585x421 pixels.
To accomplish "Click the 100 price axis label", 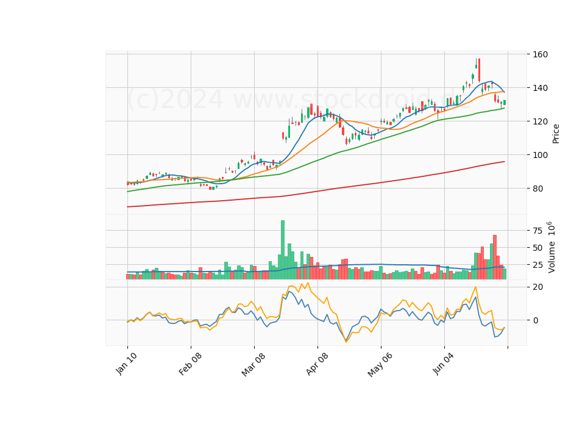I will [541, 155].
